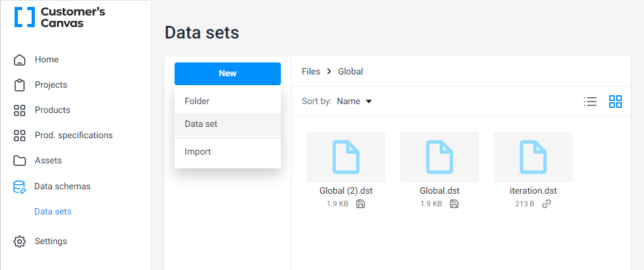Switch to grid view
The image size is (644, 270).
point(616,102)
